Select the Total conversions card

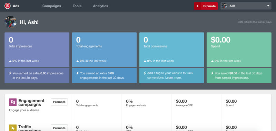coord(171,50)
